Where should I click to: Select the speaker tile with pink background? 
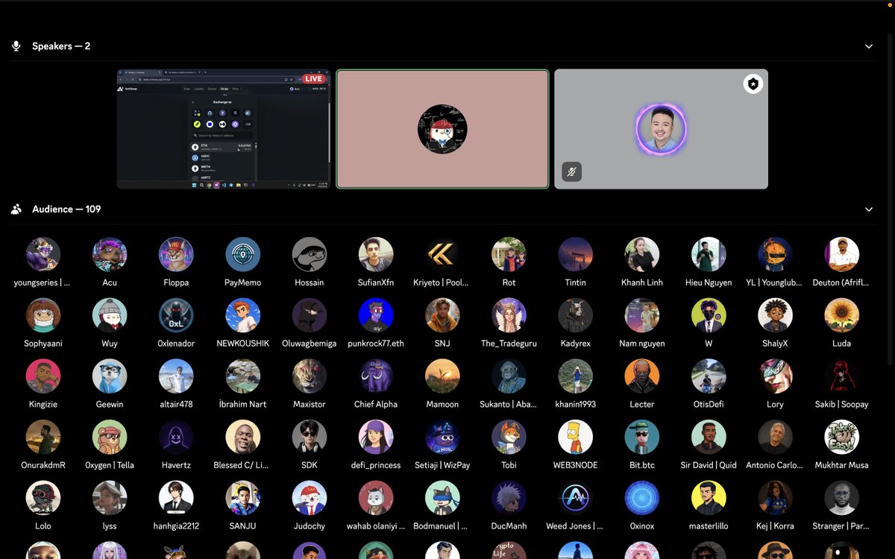point(442,129)
